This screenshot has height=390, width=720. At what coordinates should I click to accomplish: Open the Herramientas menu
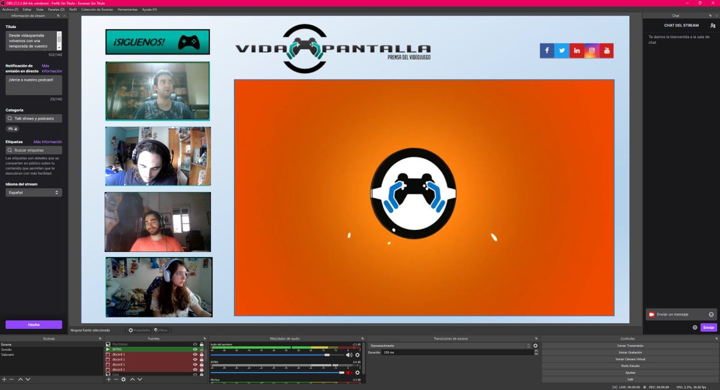click(127, 10)
